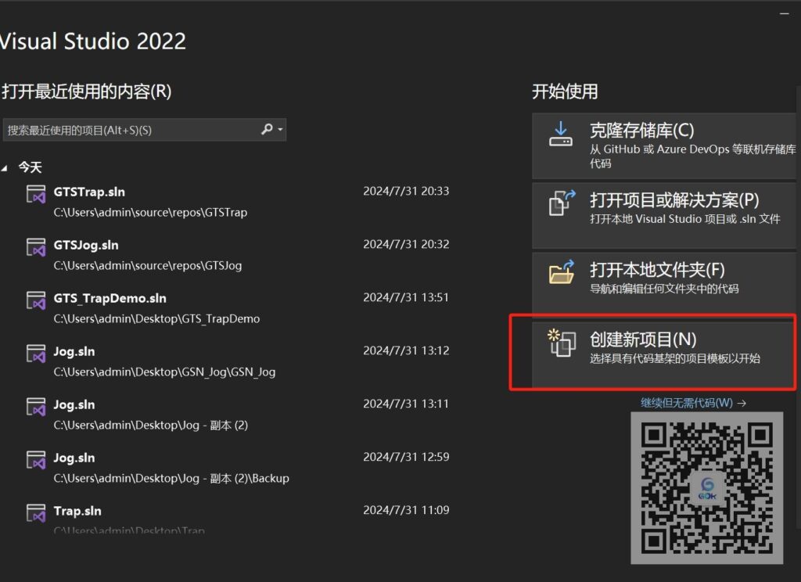This screenshot has width=801, height=582.
Task: Click timestamp 2024/7/31 11:09
Action: click(406, 510)
